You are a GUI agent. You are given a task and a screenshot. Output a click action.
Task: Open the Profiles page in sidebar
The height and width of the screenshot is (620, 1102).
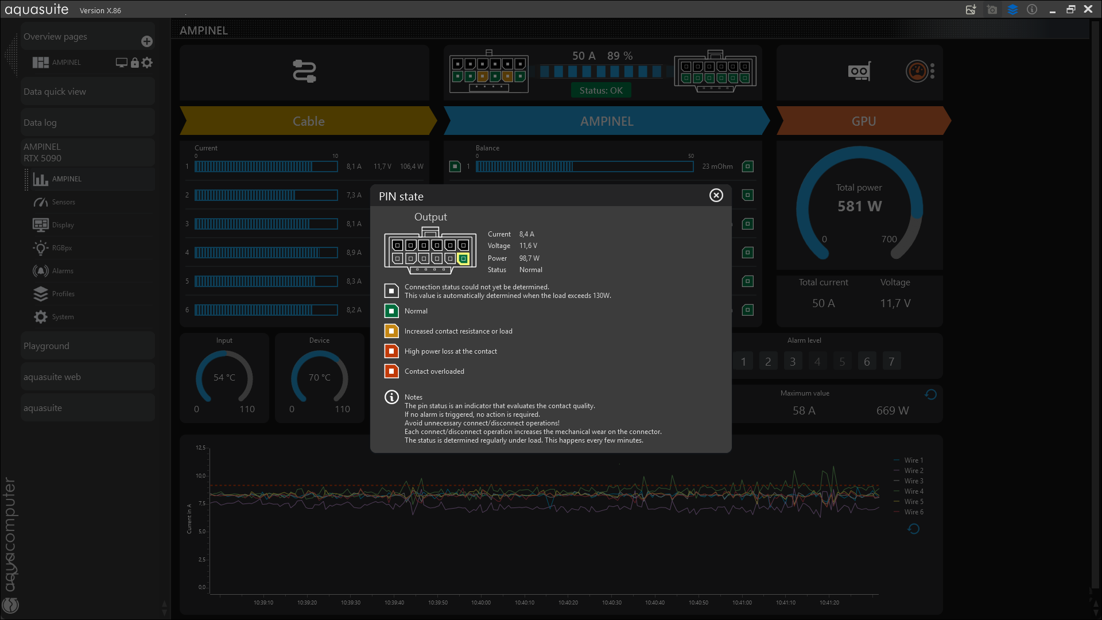click(x=63, y=294)
